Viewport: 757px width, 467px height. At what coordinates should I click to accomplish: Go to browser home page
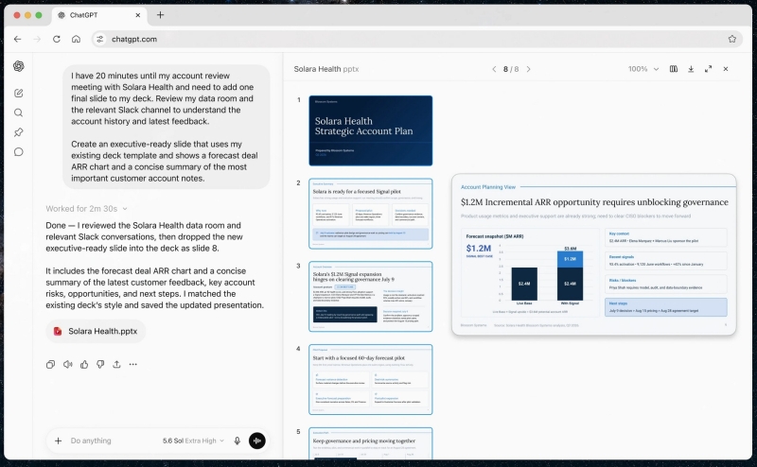(x=76, y=39)
